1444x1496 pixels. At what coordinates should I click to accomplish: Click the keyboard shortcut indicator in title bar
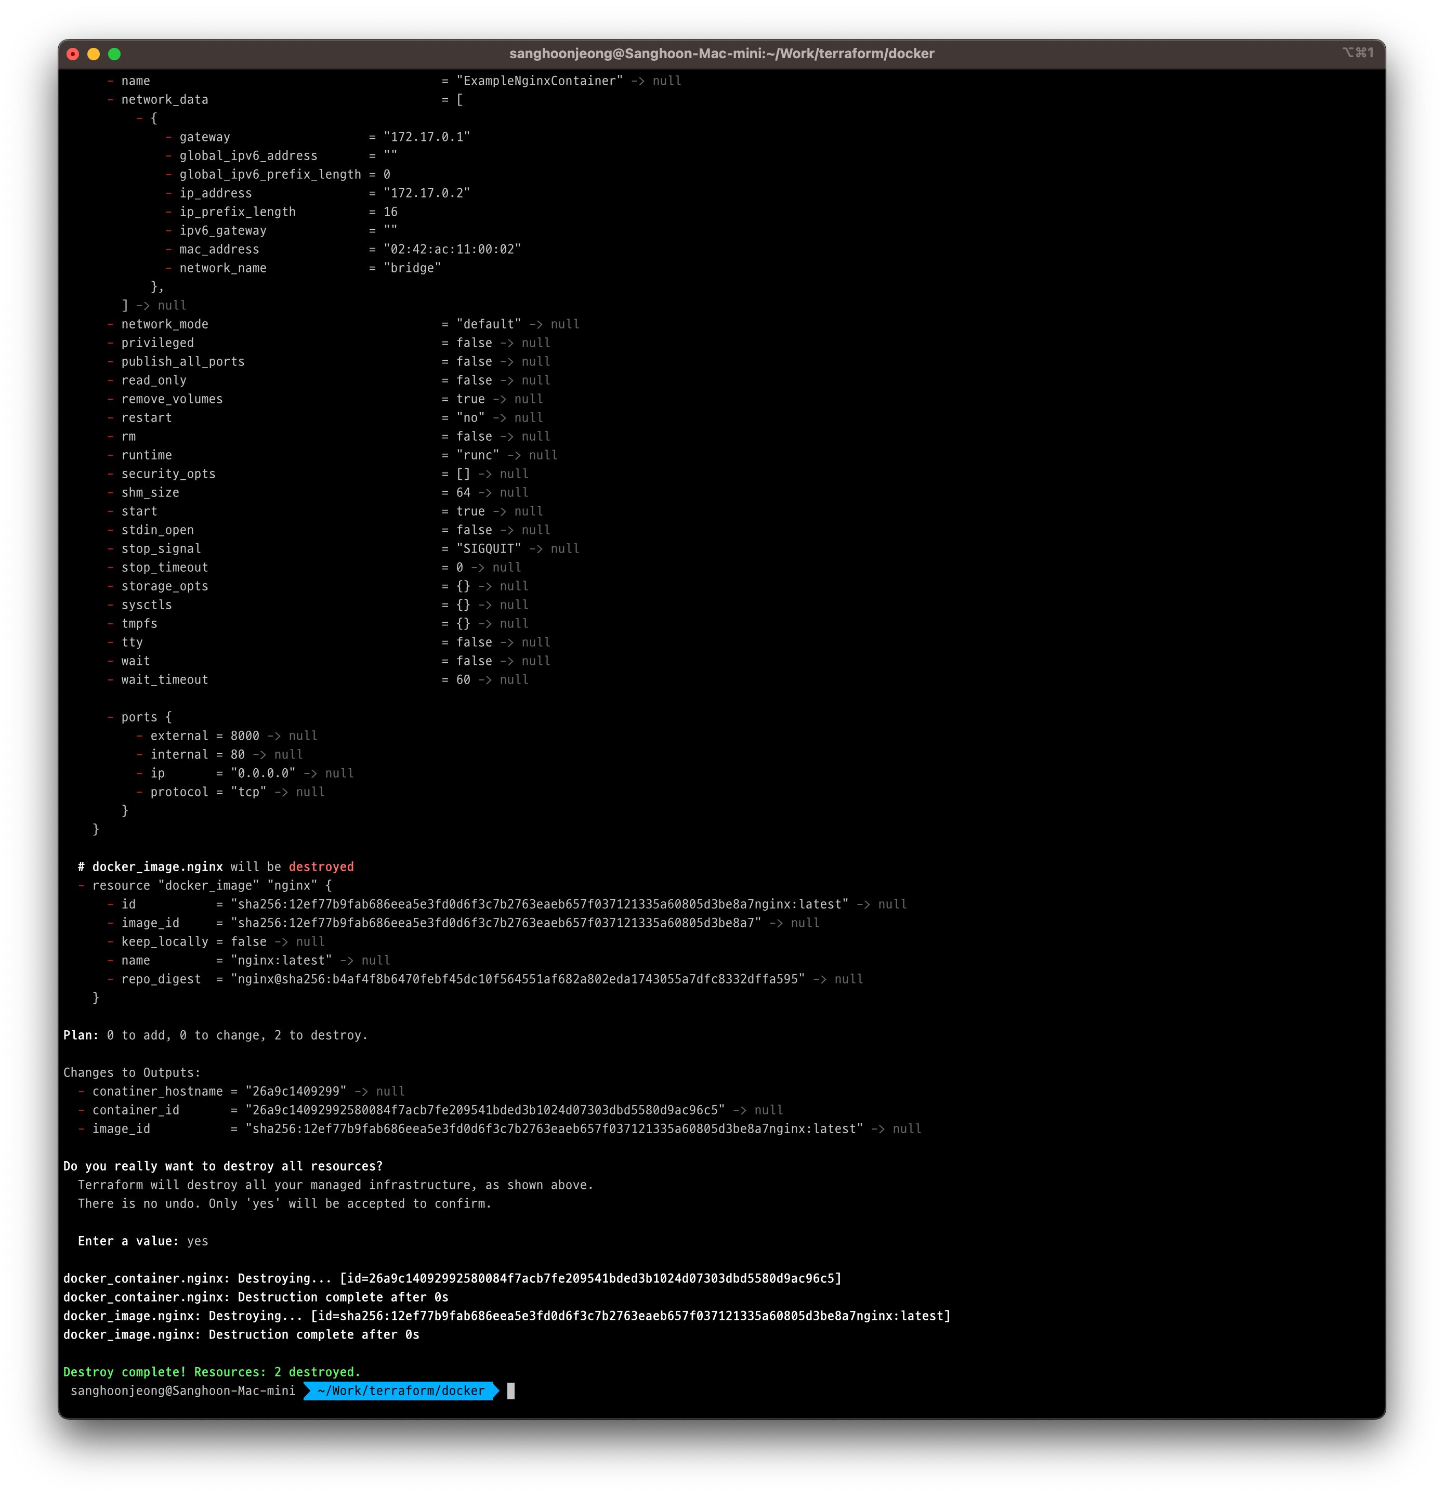point(1358,53)
